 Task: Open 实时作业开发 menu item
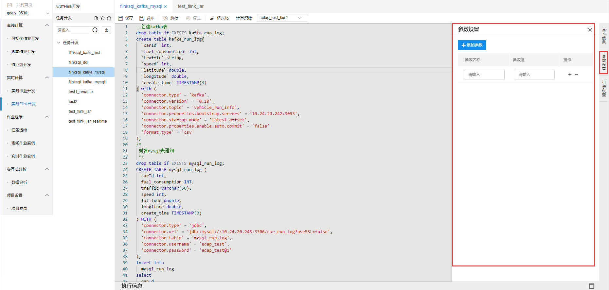point(23,91)
